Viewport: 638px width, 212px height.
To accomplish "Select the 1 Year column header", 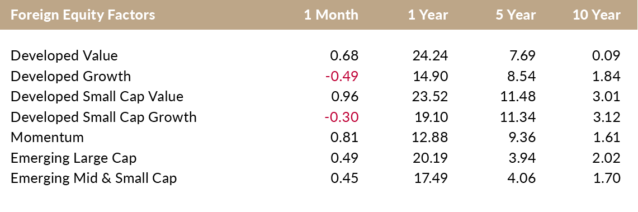I will coord(428,15).
